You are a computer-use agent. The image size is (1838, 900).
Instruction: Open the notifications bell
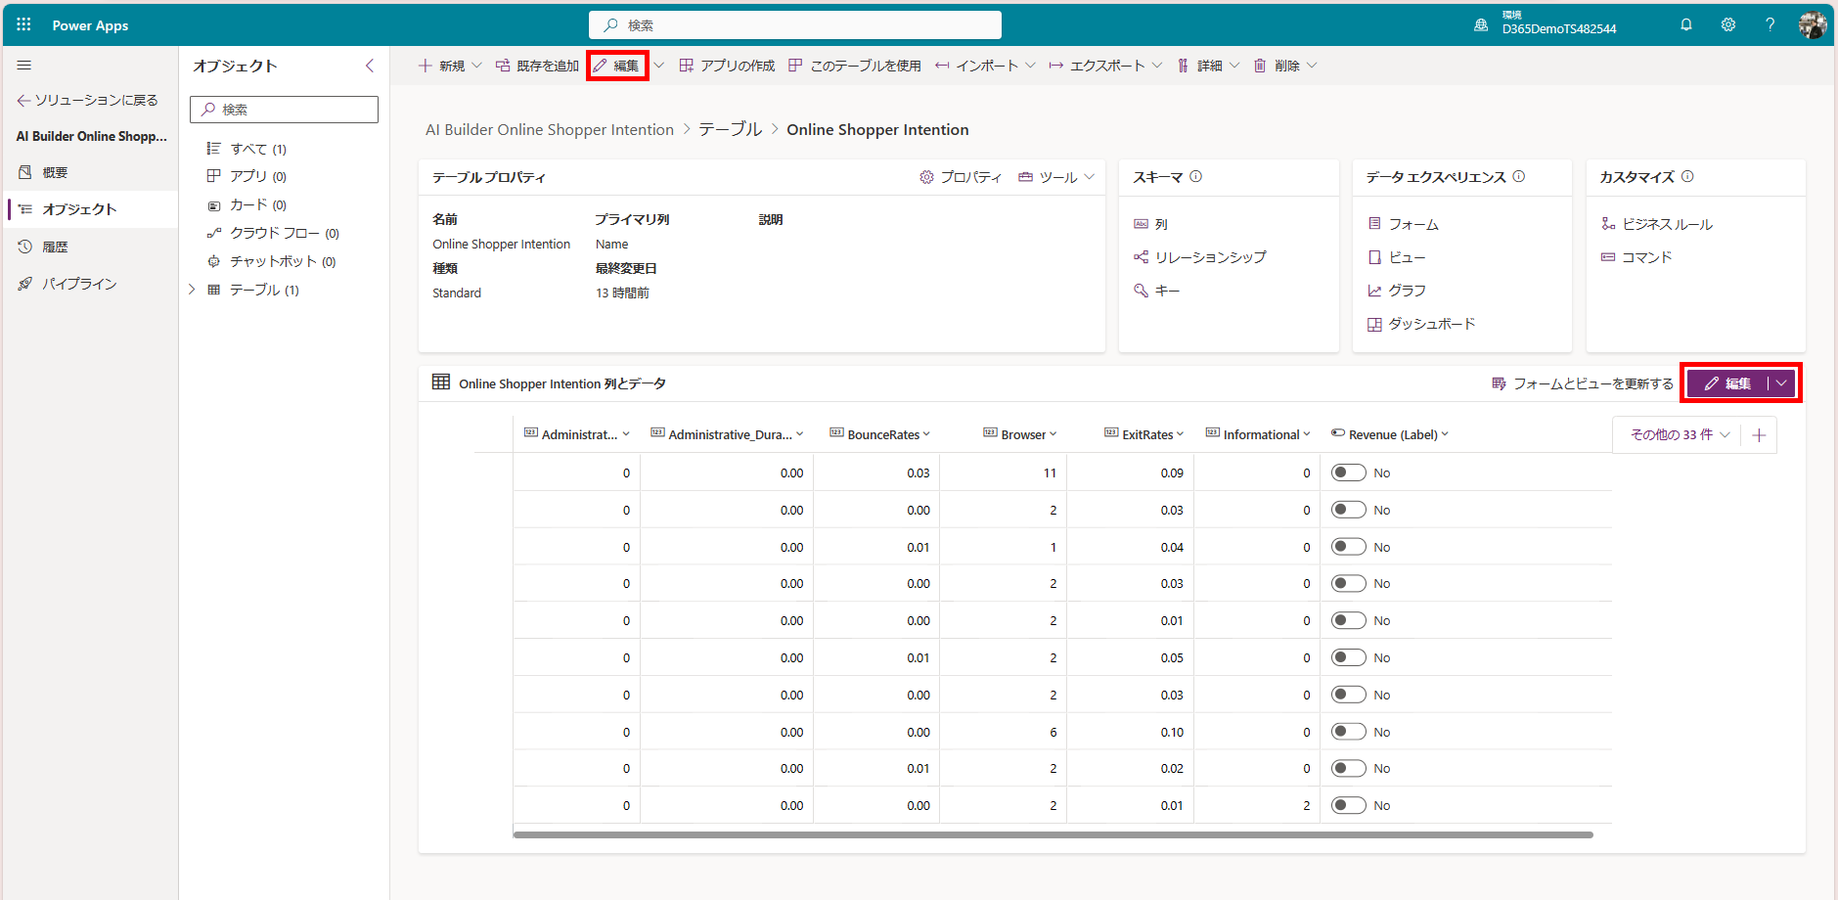1686,25
